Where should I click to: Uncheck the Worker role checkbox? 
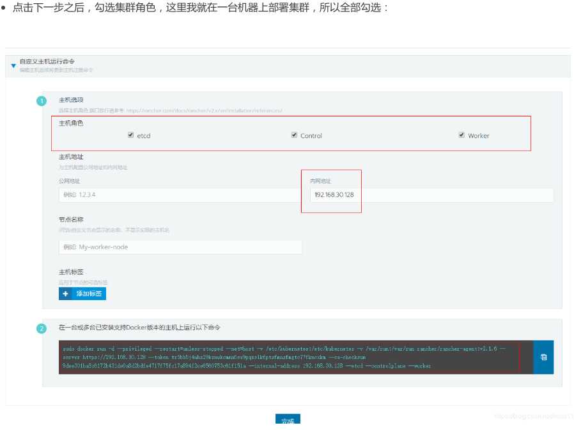[462, 135]
